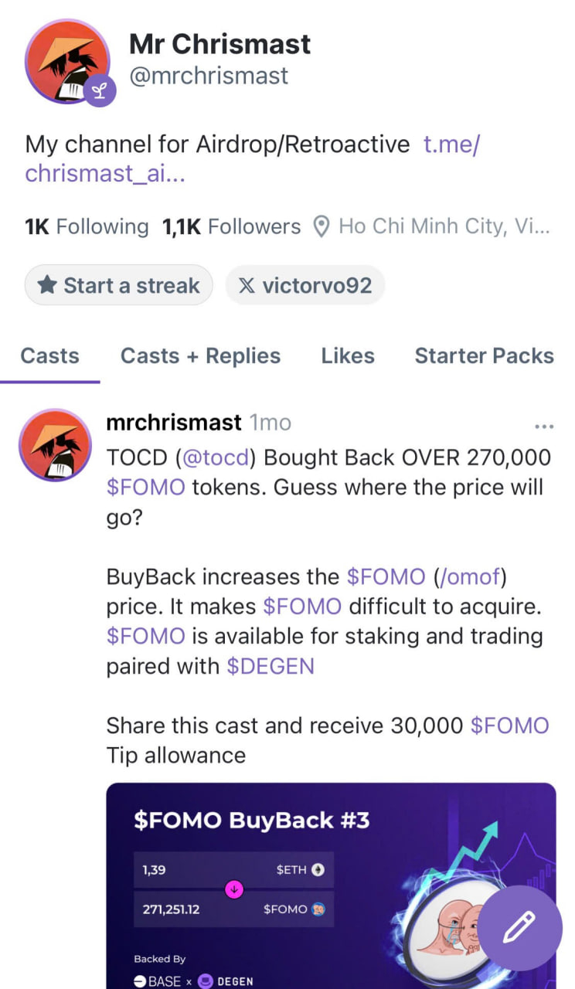
Task: Tap the pink down-arrow swap icon
Action: [235, 889]
